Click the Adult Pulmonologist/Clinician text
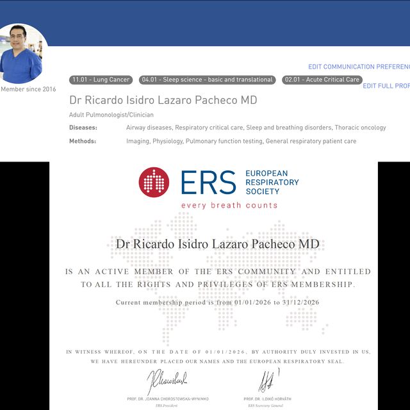This screenshot has width=410, height=410. point(111,115)
